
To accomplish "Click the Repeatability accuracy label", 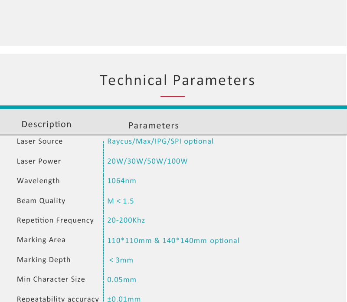I will pyautogui.click(x=58, y=299).
